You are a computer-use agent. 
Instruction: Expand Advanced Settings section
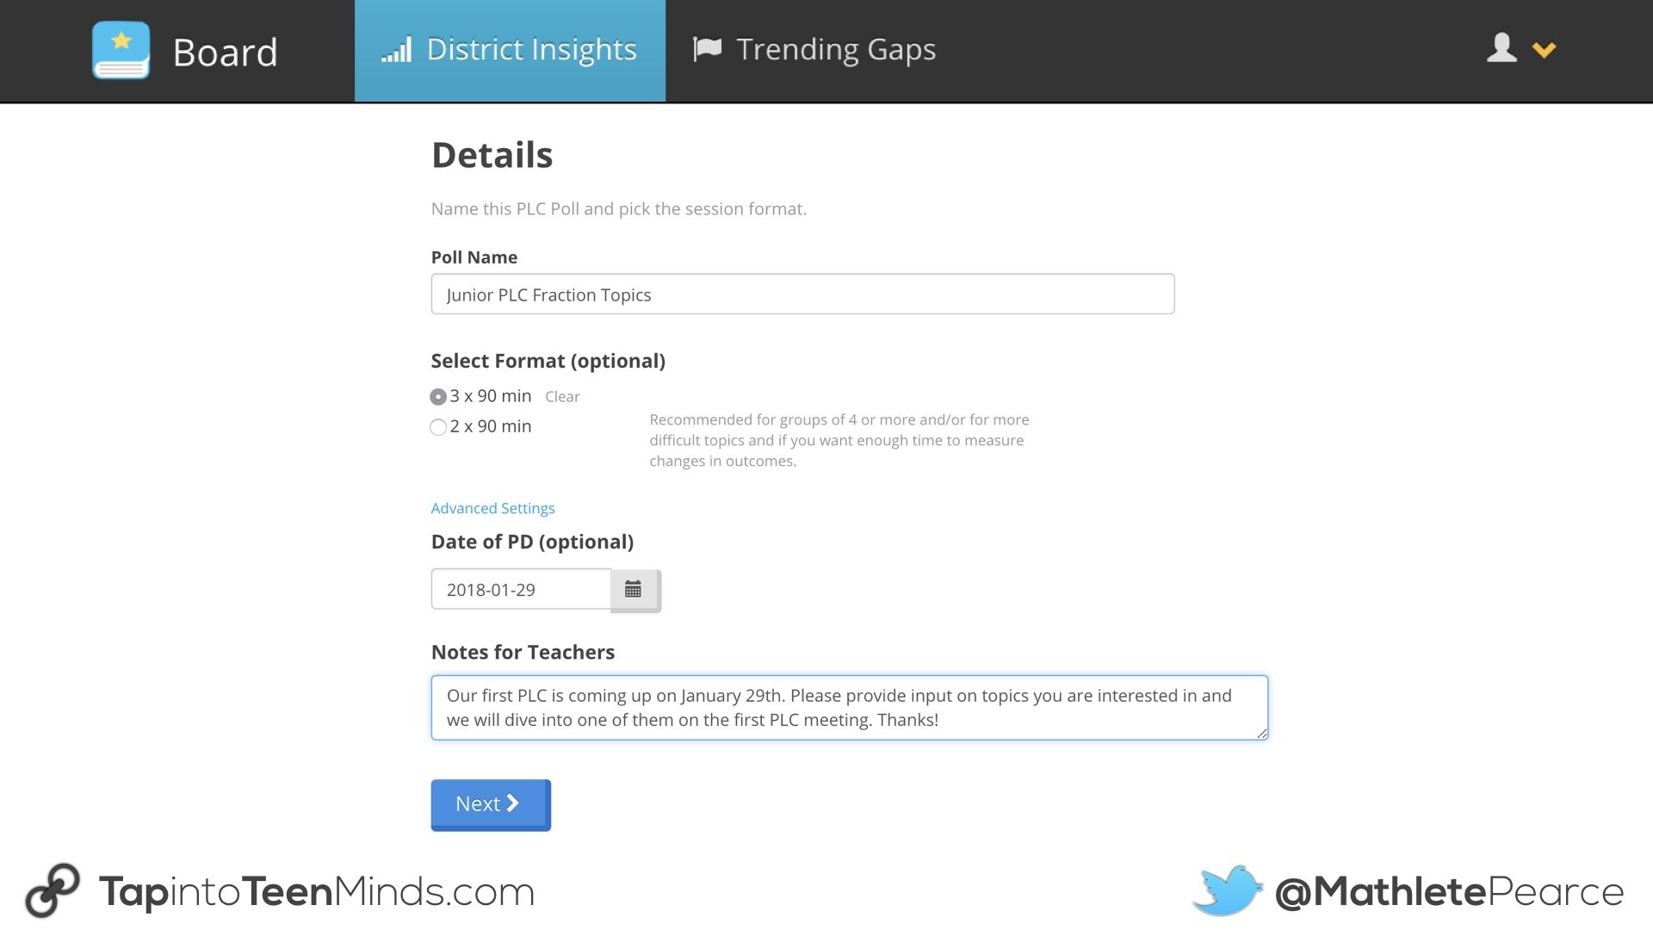[x=492, y=507]
